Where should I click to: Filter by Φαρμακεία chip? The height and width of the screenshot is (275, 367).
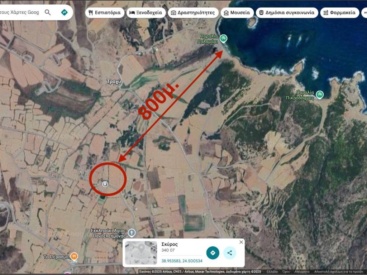339,13
